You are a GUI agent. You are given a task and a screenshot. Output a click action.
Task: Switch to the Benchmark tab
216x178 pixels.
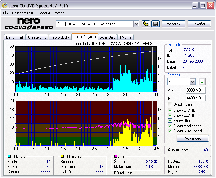pyautogui.click(x=15, y=37)
